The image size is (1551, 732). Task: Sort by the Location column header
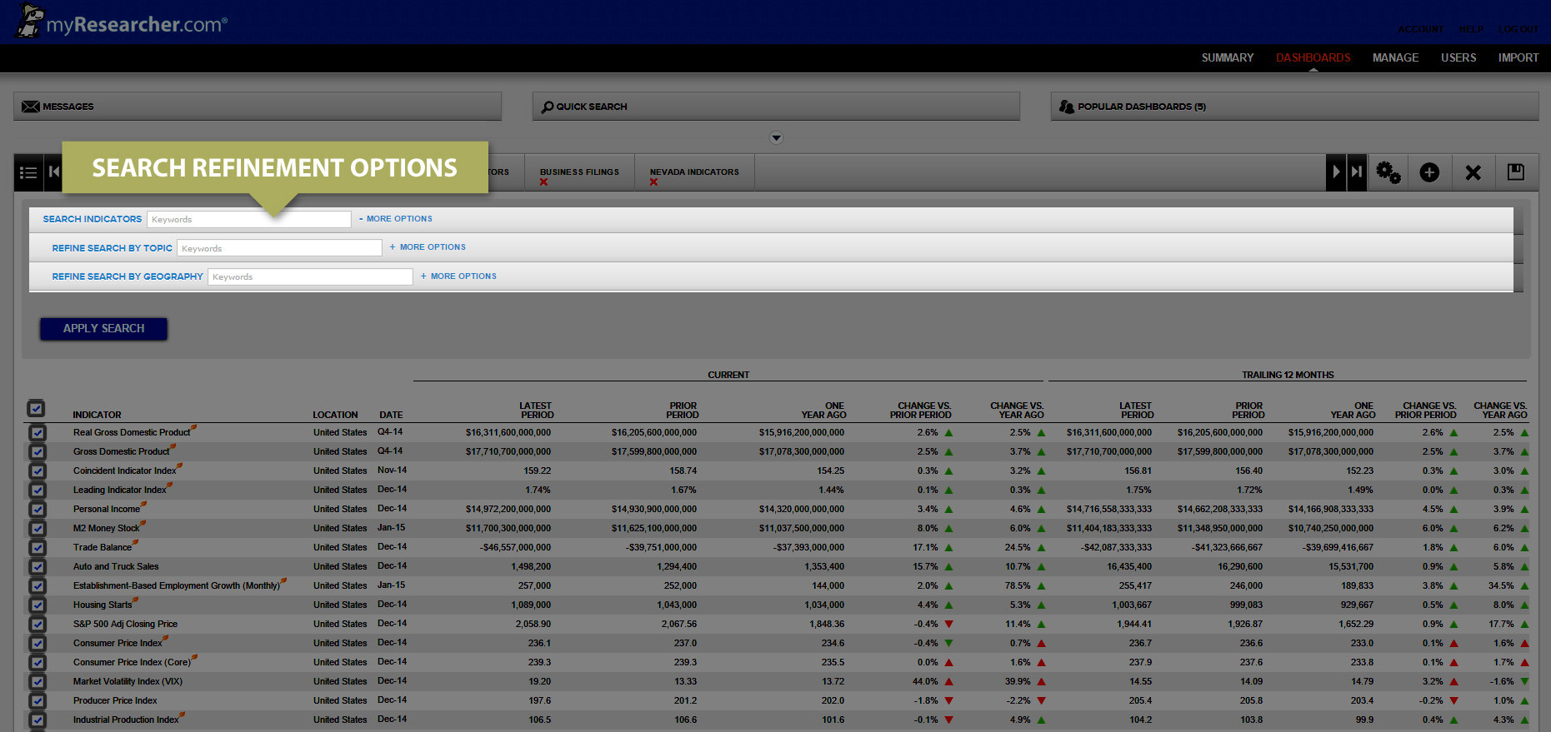click(335, 415)
